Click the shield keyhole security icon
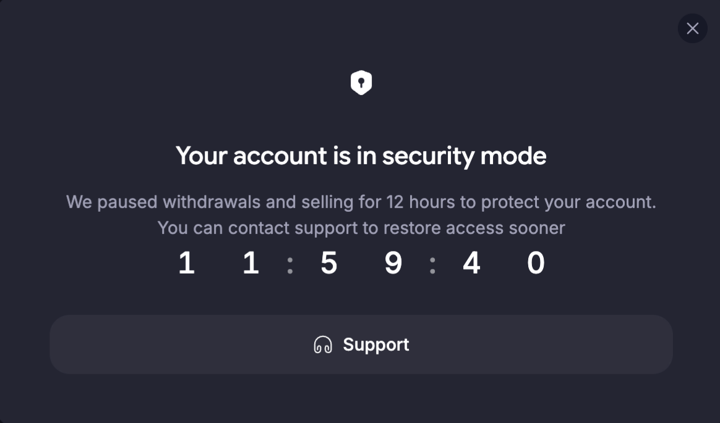720x423 pixels. 361,83
